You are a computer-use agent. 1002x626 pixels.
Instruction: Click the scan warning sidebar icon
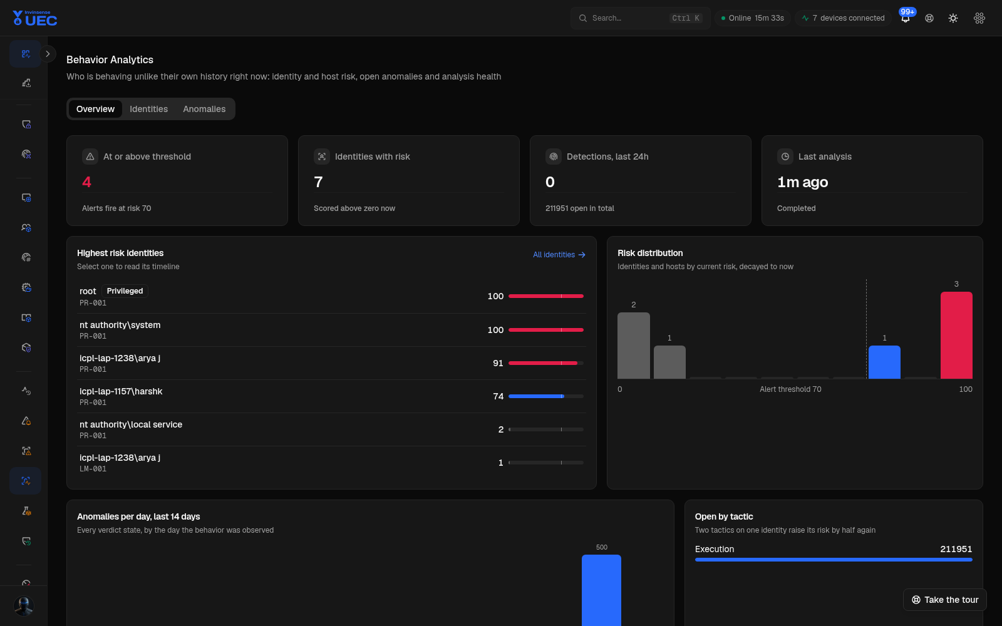(x=26, y=451)
